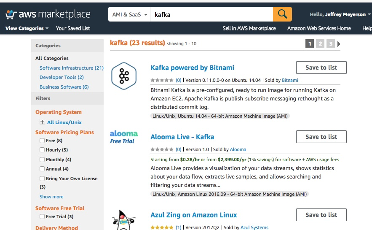The image size is (372, 230).
Task: Jump to results page 2
Action: pos(320,43)
